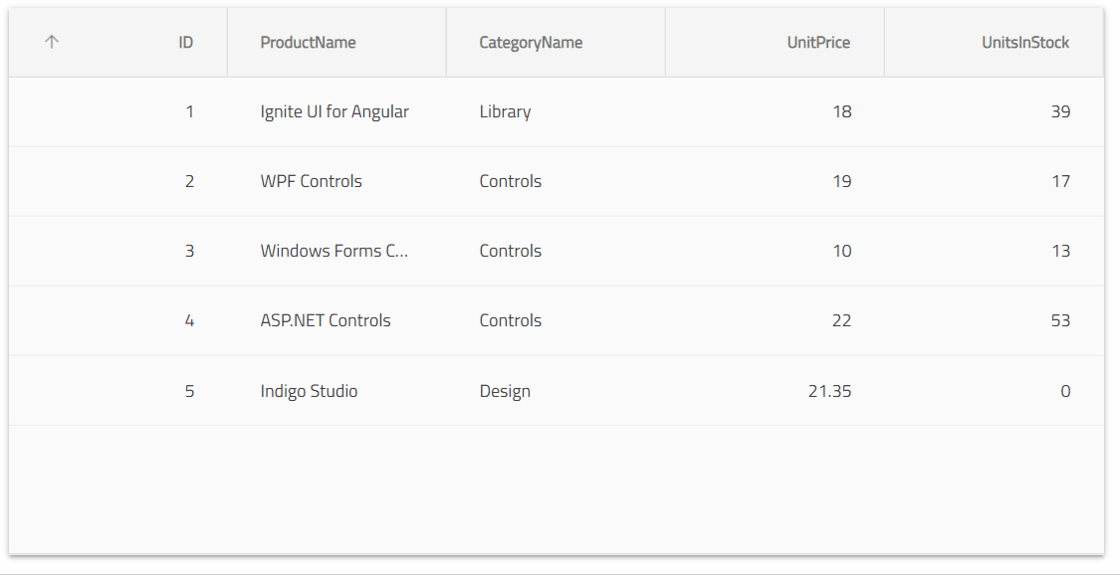The height and width of the screenshot is (575, 1120).
Task: Select the cell showing ID 3
Action: point(189,251)
